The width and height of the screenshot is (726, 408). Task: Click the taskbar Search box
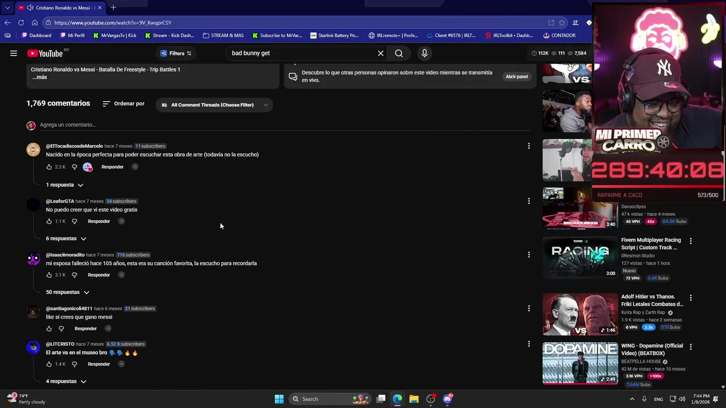point(330,399)
